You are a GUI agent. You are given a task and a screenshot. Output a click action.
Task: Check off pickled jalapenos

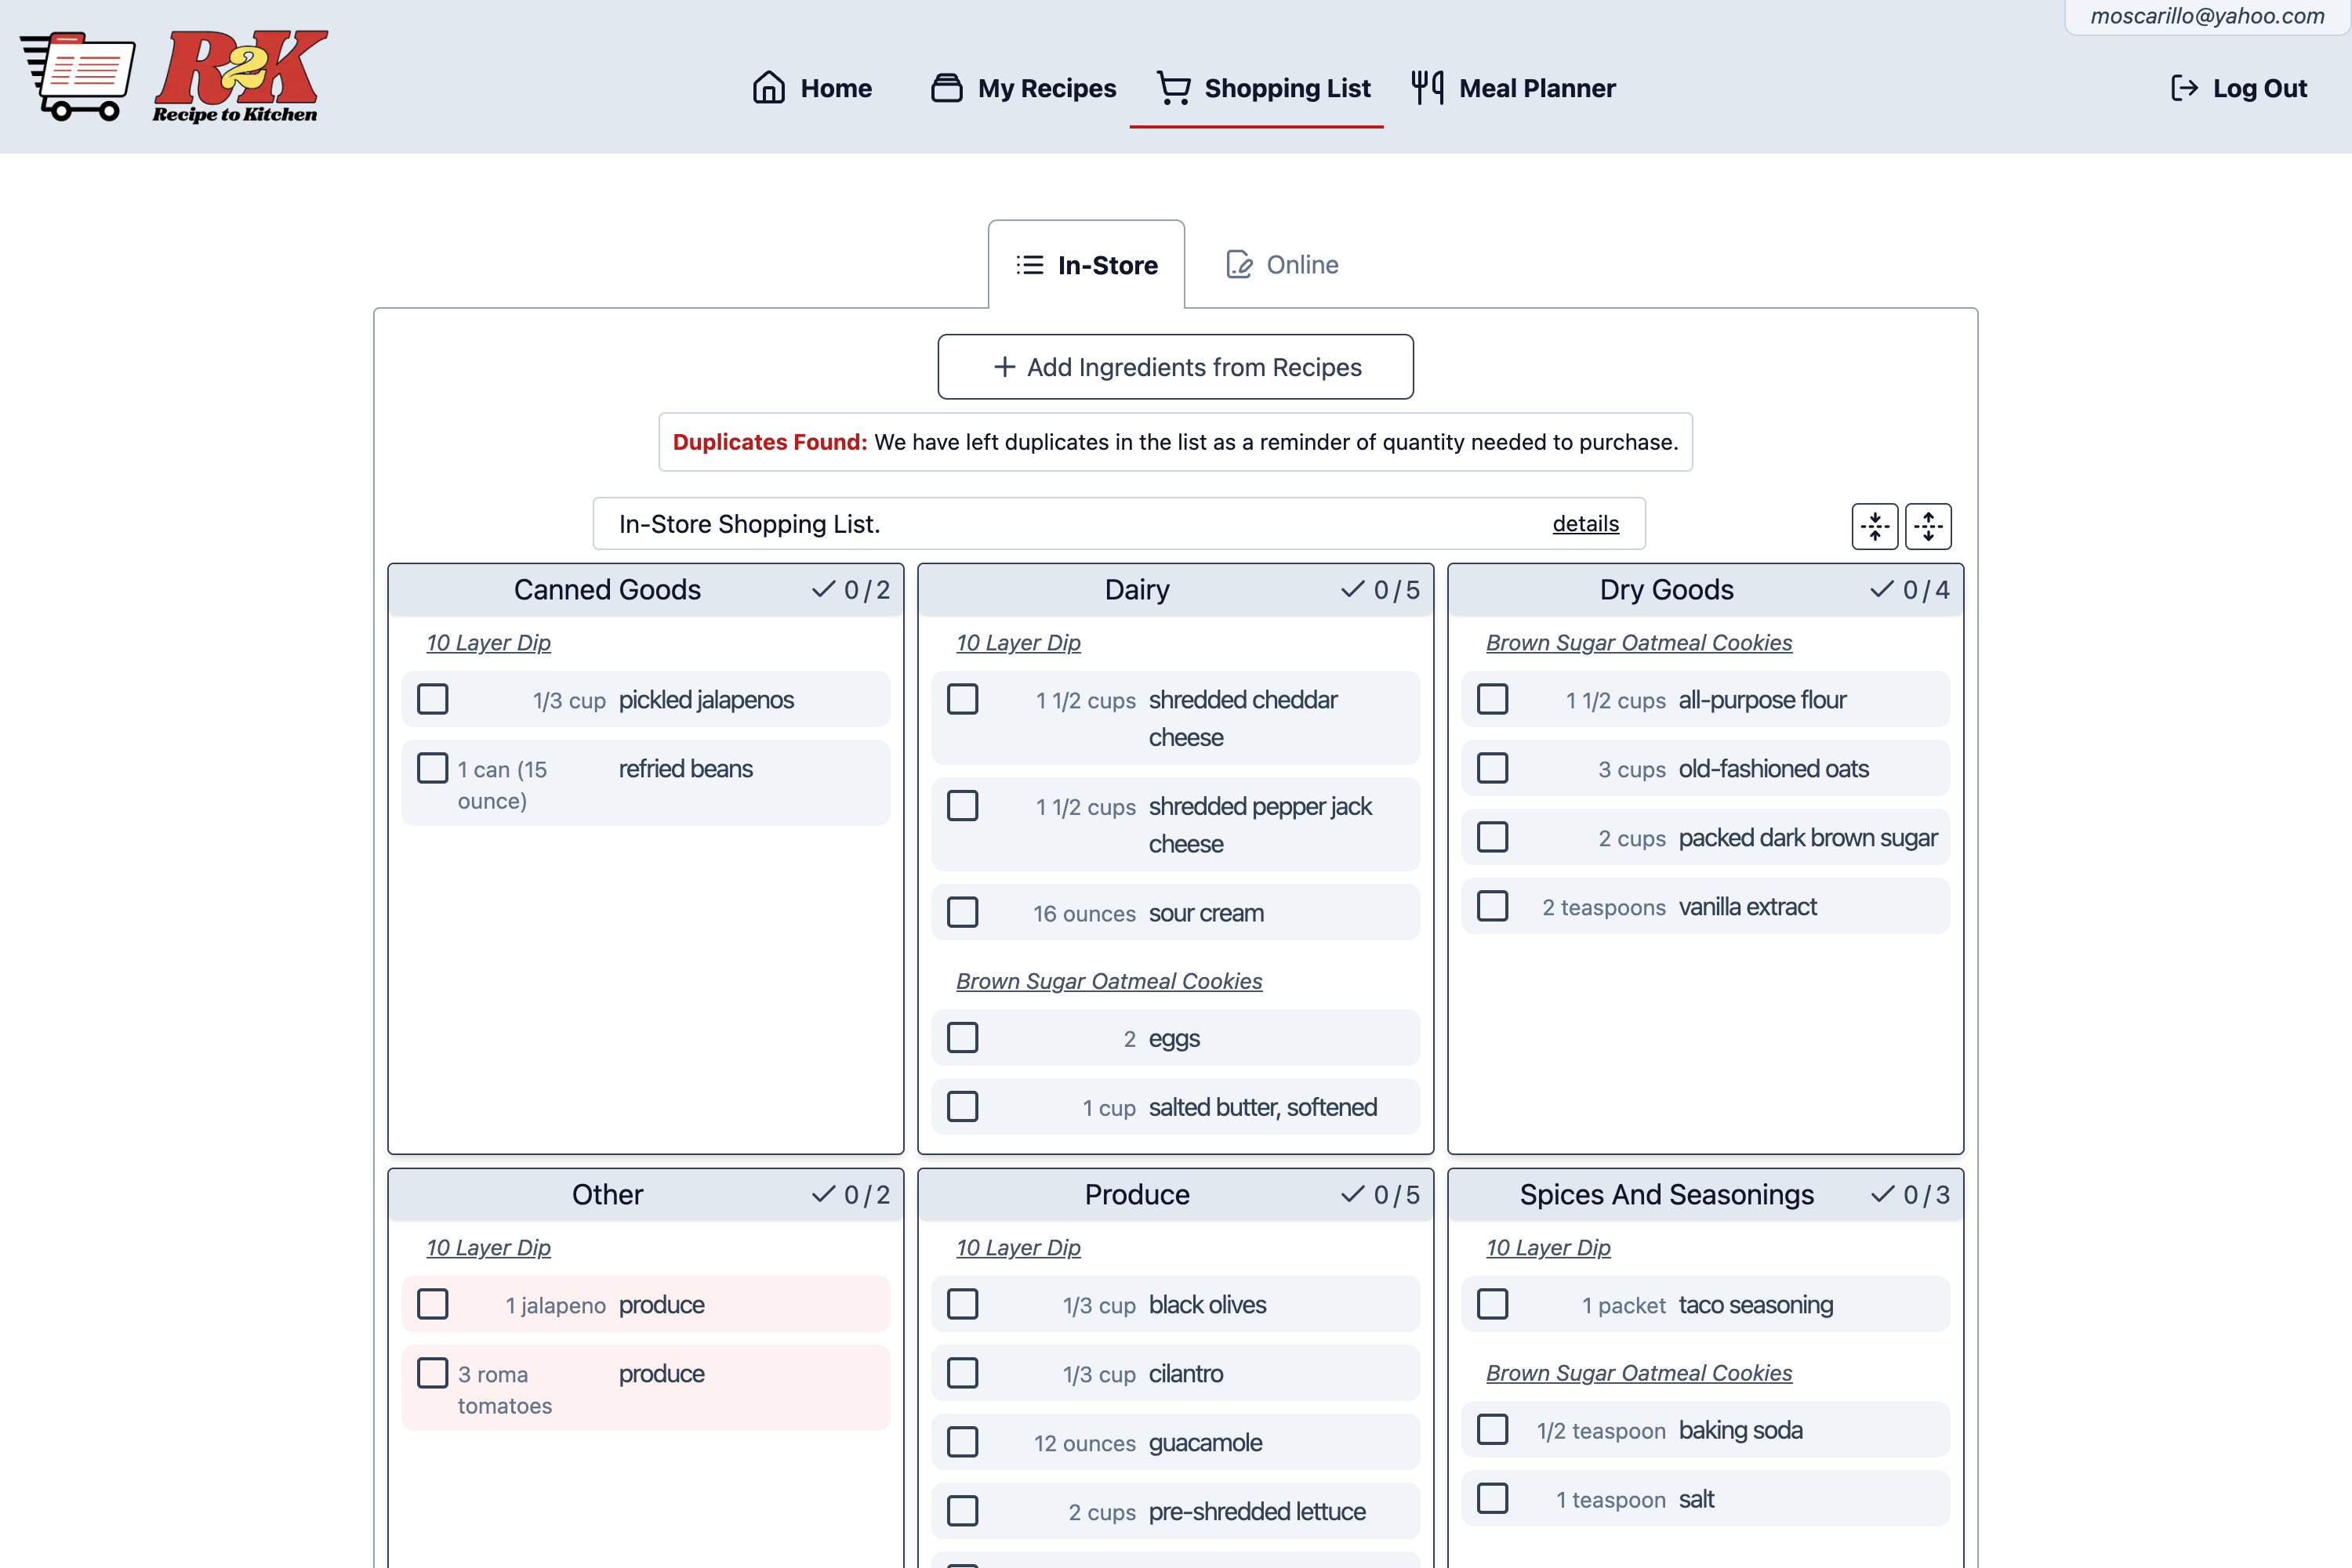coord(432,699)
